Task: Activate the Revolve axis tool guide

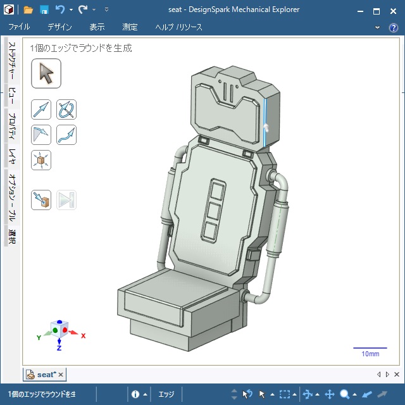Action: click(66, 109)
